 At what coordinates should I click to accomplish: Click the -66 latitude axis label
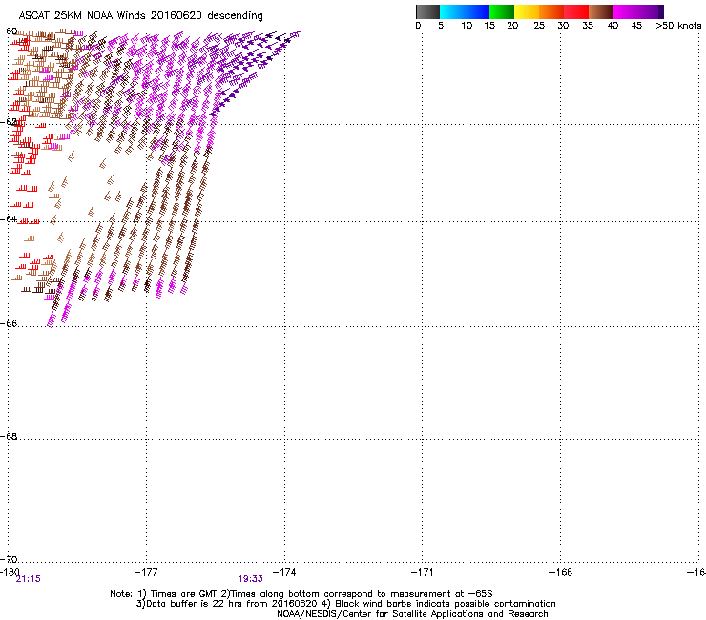9,323
